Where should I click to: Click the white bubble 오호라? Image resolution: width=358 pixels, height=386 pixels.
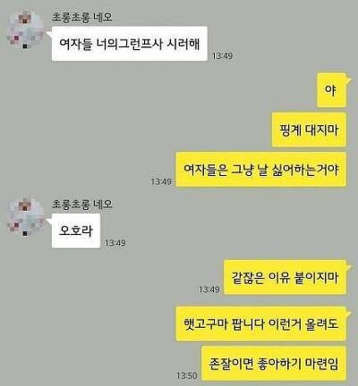point(76,231)
